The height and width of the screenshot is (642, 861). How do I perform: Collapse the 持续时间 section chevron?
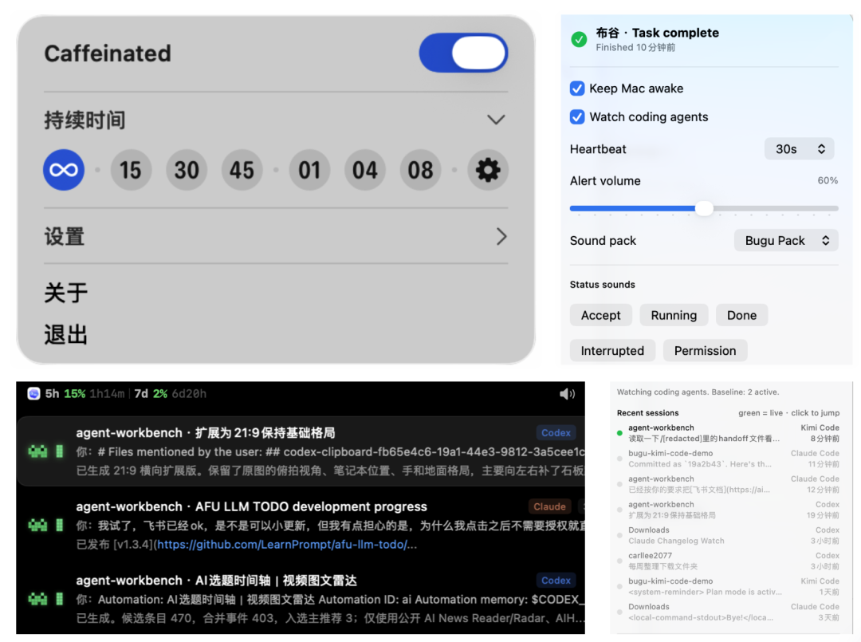[x=496, y=120]
